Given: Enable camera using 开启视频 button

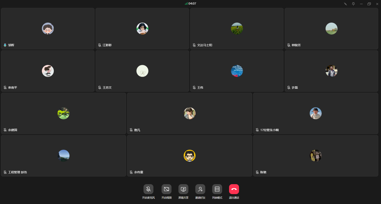Looking at the screenshot, I should (x=166, y=189).
